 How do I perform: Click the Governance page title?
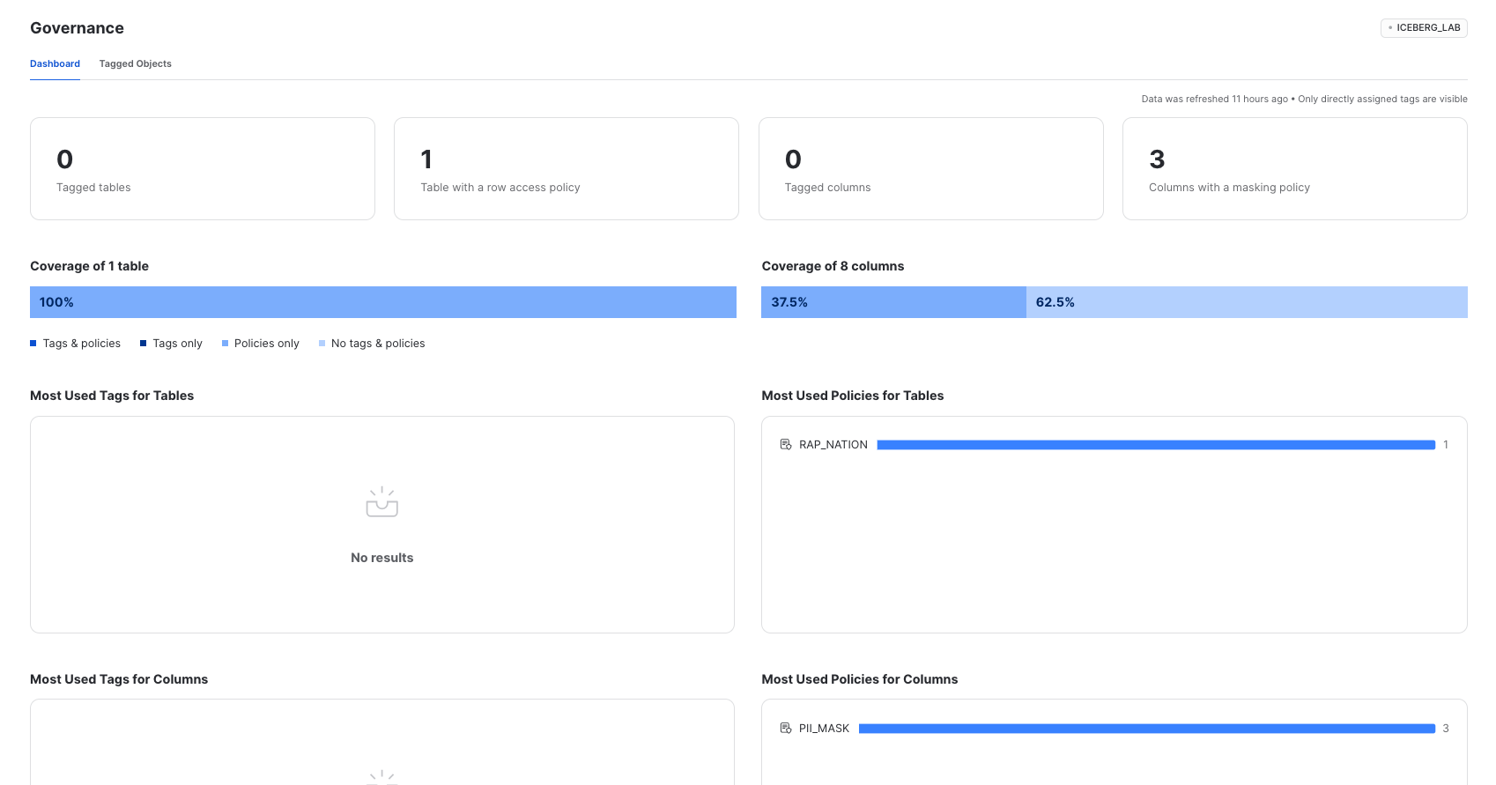click(x=77, y=28)
